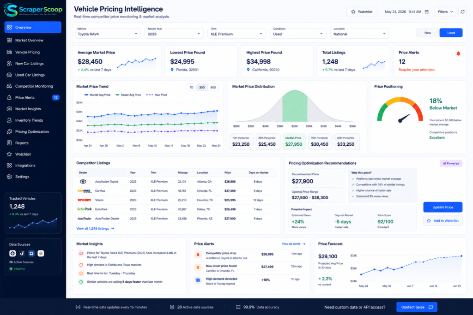This screenshot has height=315, width=473.
Task: Open the View all alerts link
Action: click(293, 244)
